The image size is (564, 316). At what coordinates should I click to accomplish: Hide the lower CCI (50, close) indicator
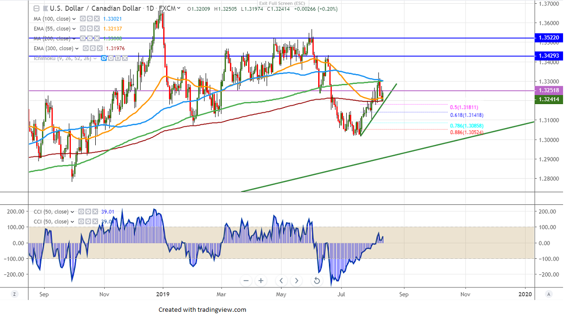81,221
